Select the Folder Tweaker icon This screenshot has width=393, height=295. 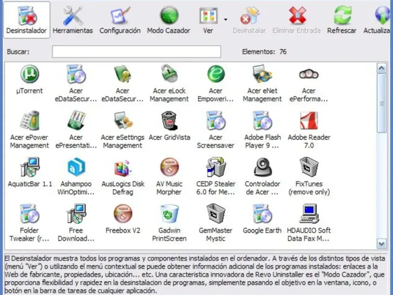[x=29, y=214]
